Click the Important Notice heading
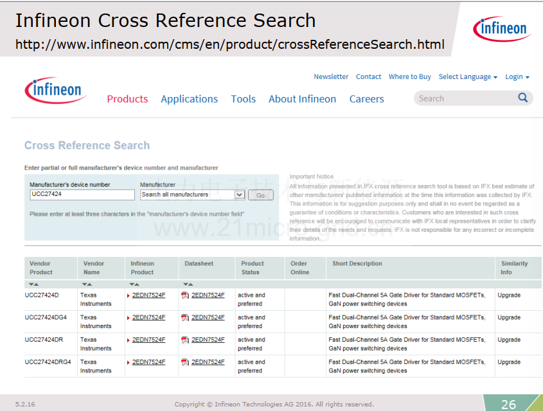 (311, 177)
